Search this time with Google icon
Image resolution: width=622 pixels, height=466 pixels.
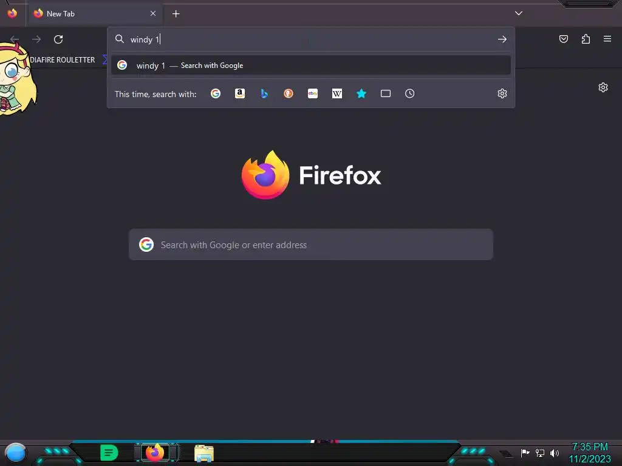(x=216, y=93)
